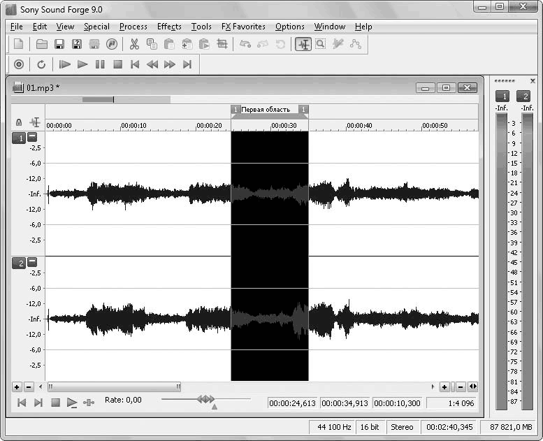
Task: Open a file with the folder icon
Action: (42, 44)
